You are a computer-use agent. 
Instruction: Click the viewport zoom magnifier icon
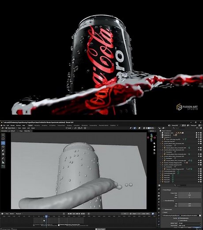[x=154, y=143]
